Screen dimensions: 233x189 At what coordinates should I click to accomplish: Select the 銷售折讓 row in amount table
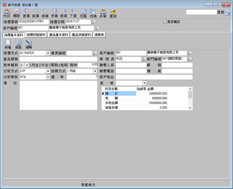[x=135, y=108]
